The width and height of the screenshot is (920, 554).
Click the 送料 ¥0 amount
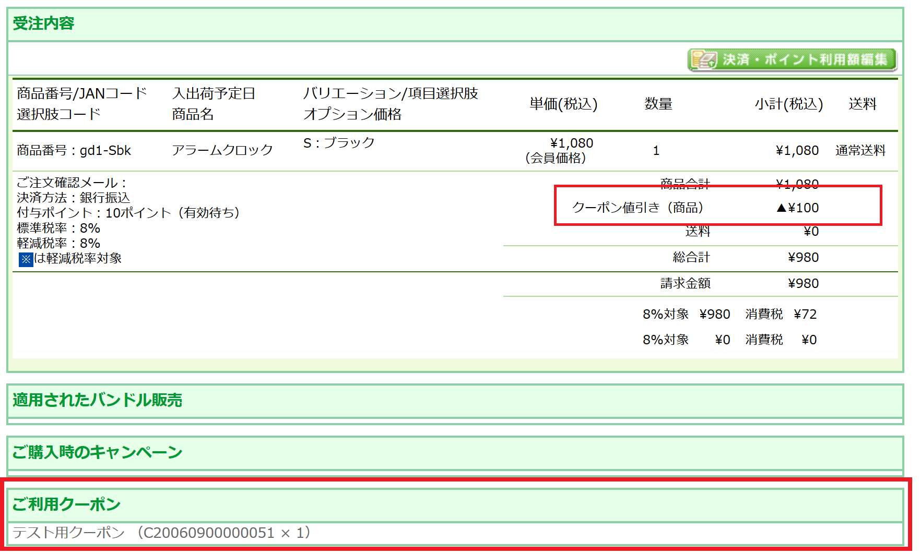coord(811,232)
